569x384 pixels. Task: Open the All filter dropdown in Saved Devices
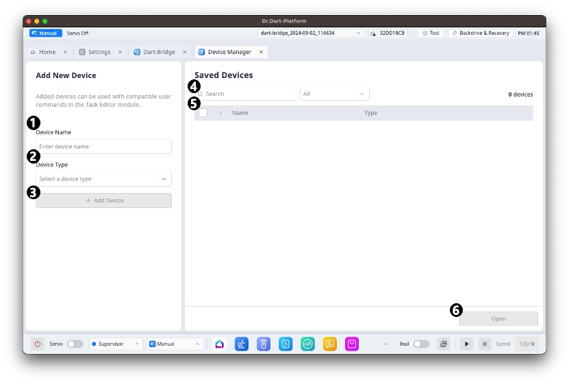[x=334, y=94]
